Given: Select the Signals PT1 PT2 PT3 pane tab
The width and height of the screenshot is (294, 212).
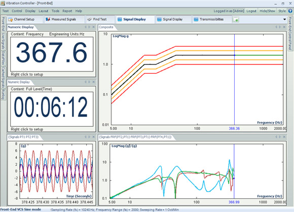Looking at the screenshot, I should (x=23, y=137).
